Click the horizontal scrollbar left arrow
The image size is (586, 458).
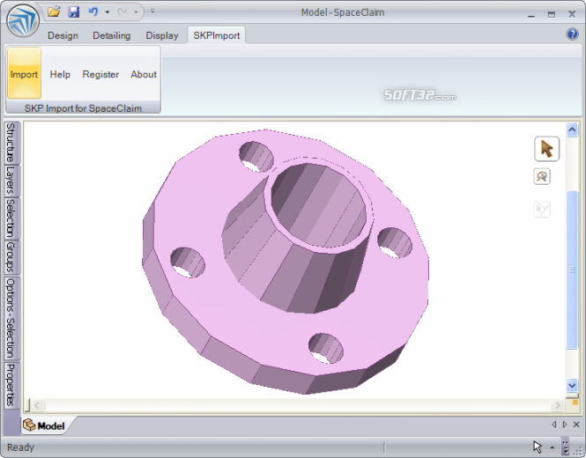point(37,405)
